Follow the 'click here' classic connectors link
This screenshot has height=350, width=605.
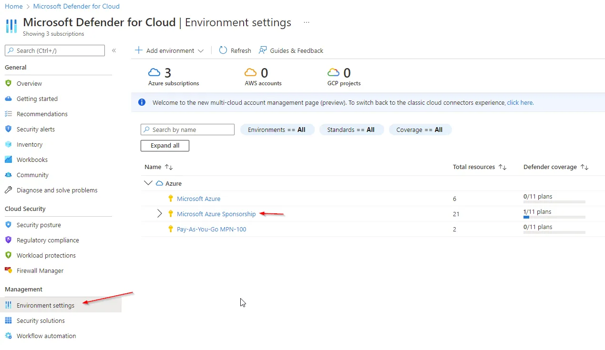(520, 102)
